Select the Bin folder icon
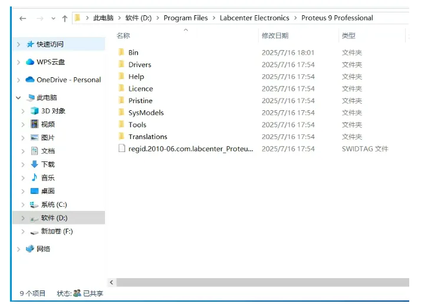Image resolution: width=421 pixels, height=307 pixels. click(x=121, y=52)
